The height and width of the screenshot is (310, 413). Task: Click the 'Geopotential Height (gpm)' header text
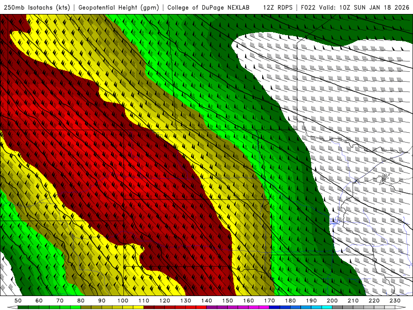(x=119, y=8)
